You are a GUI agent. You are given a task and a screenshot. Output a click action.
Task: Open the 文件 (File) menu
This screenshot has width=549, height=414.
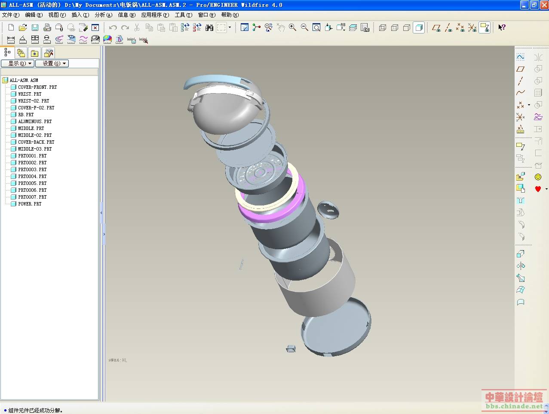(10, 15)
